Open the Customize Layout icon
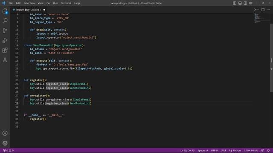The height and width of the screenshot is (153, 273). pyautogui.click(x=251, y=3)
